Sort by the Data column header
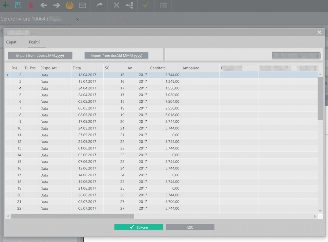This screenshot has height=242, width=328. pyautogui.click(x=88, y=68)
